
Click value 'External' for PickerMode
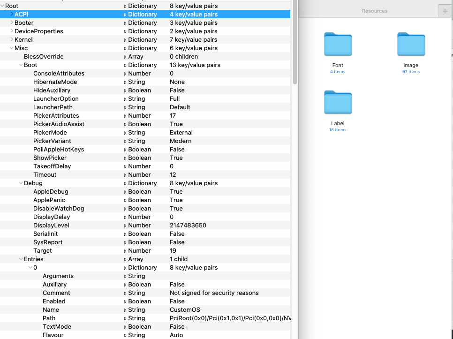[181, 132]
